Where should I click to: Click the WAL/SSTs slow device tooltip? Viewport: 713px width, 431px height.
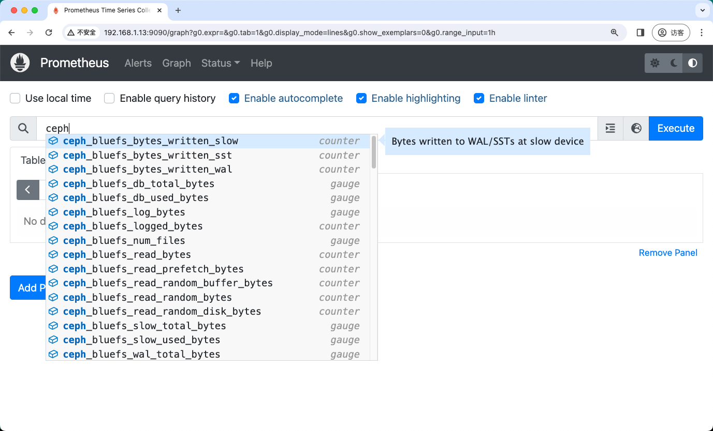(488, 142)
